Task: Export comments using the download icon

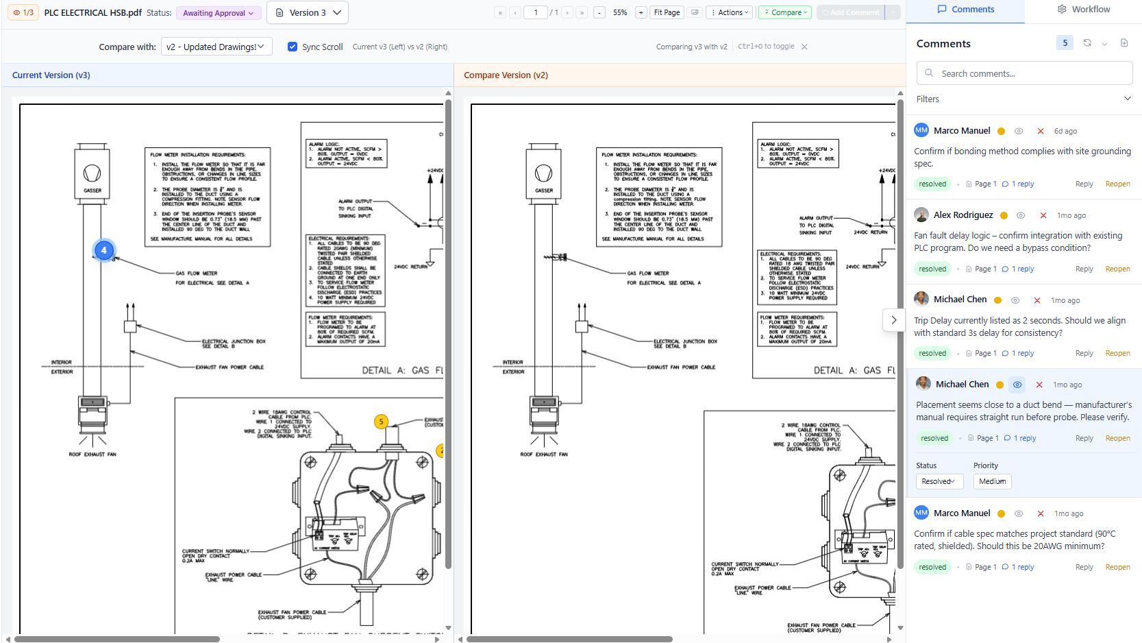Action: point(1124,43)
